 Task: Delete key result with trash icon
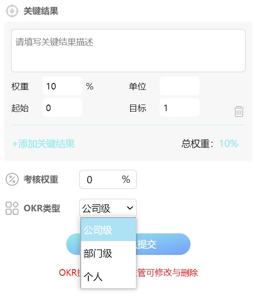(x=239, y=111)
